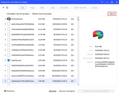
Task: Expand the bed9c29a3ae7e2770278e5f60 group
Action: click(x=5, y=24)
